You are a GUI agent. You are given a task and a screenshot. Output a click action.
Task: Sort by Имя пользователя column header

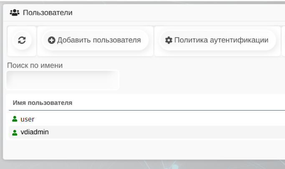pyautogui.click(x=43, y=102)
